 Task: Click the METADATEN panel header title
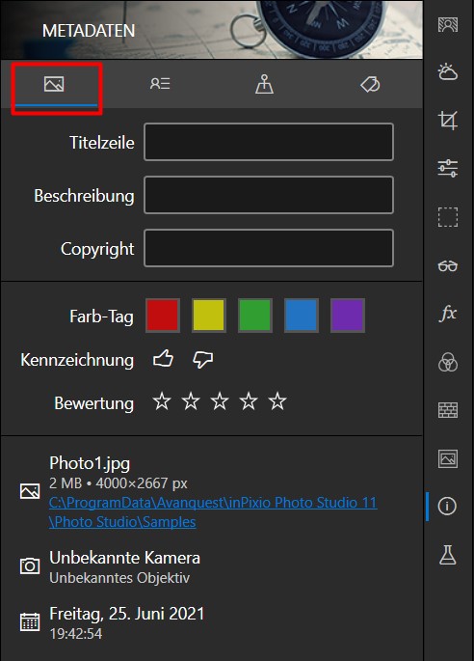[x=89, y=31]
